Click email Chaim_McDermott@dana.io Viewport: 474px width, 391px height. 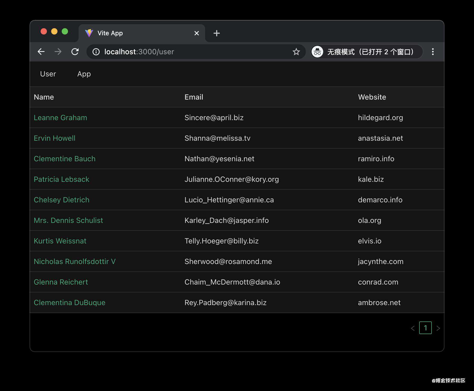tap(232, 282)
